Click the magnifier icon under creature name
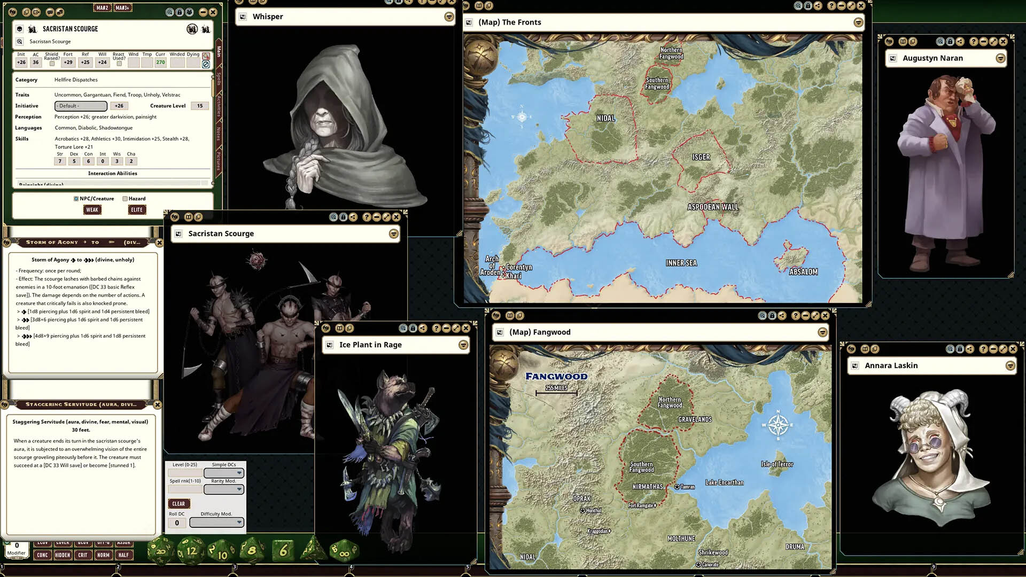 pyautogui.click(x=20, y=41)
